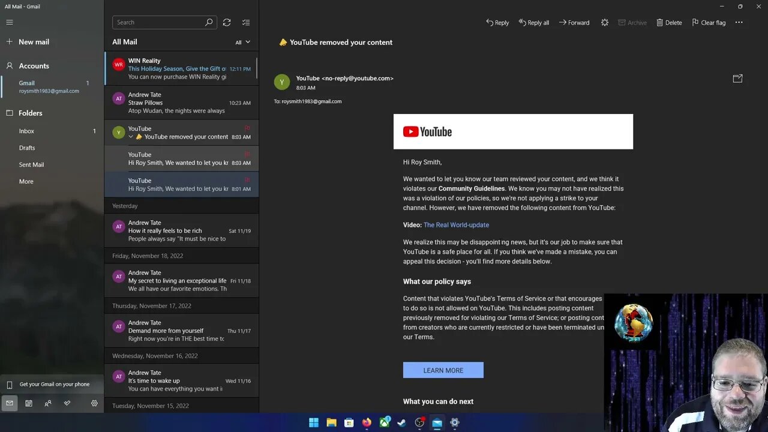Open Mail settings gear in sidebar
The image size is (768, 432).
pos(94,403)
